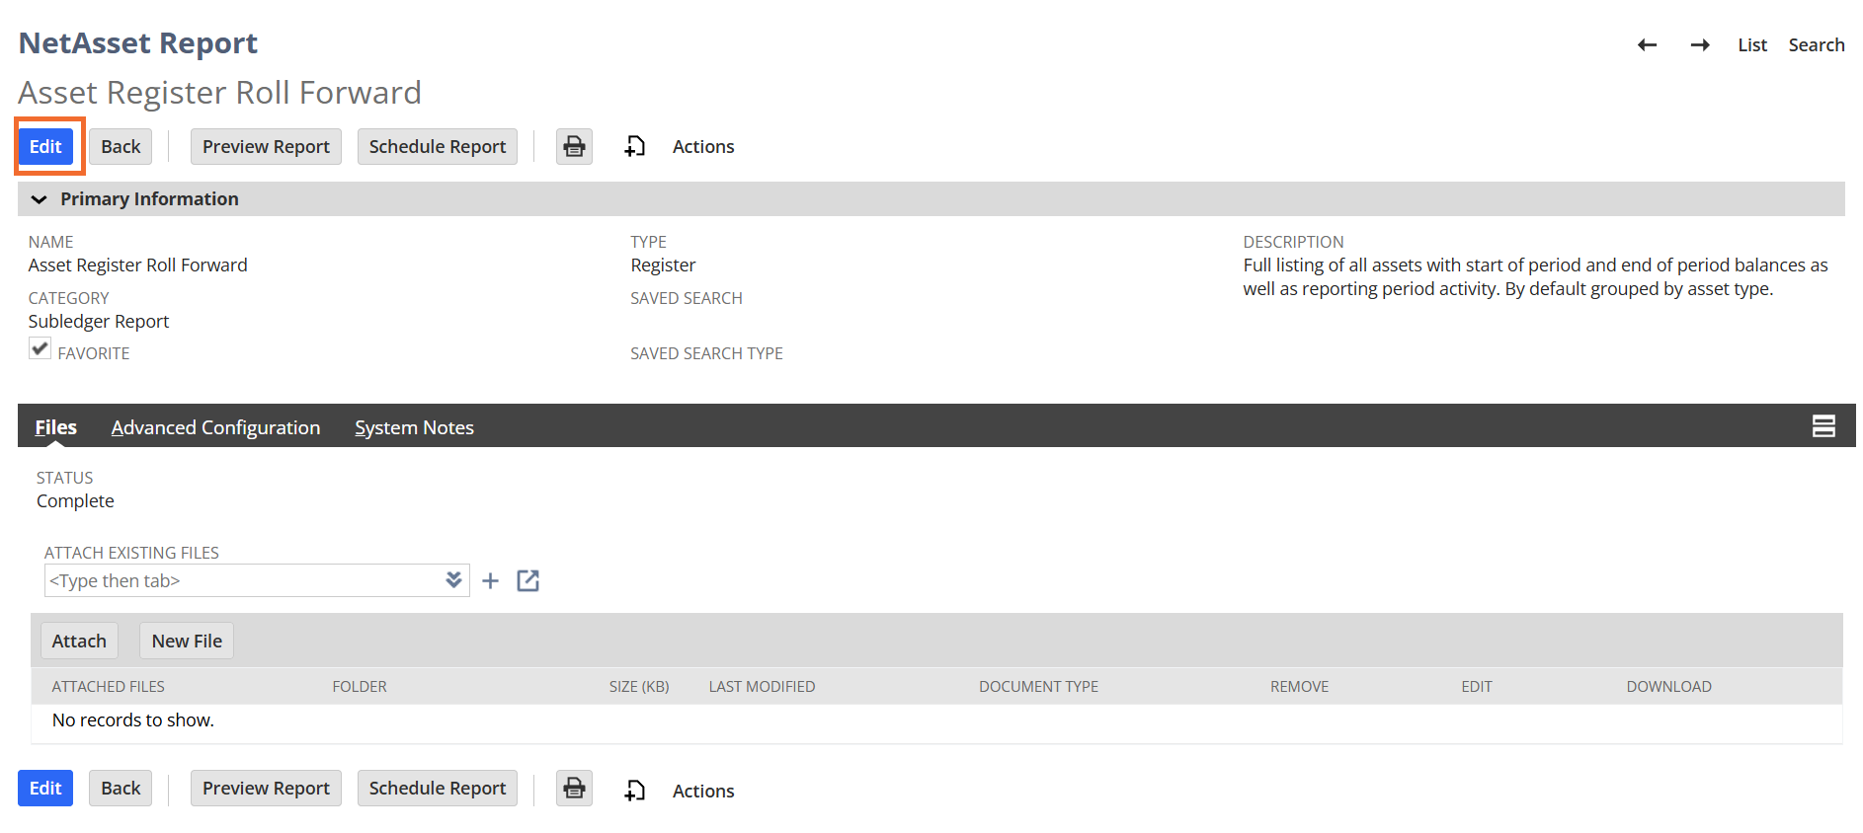Open the top Actions menu

pyautogui.click(x=702, y=147)
